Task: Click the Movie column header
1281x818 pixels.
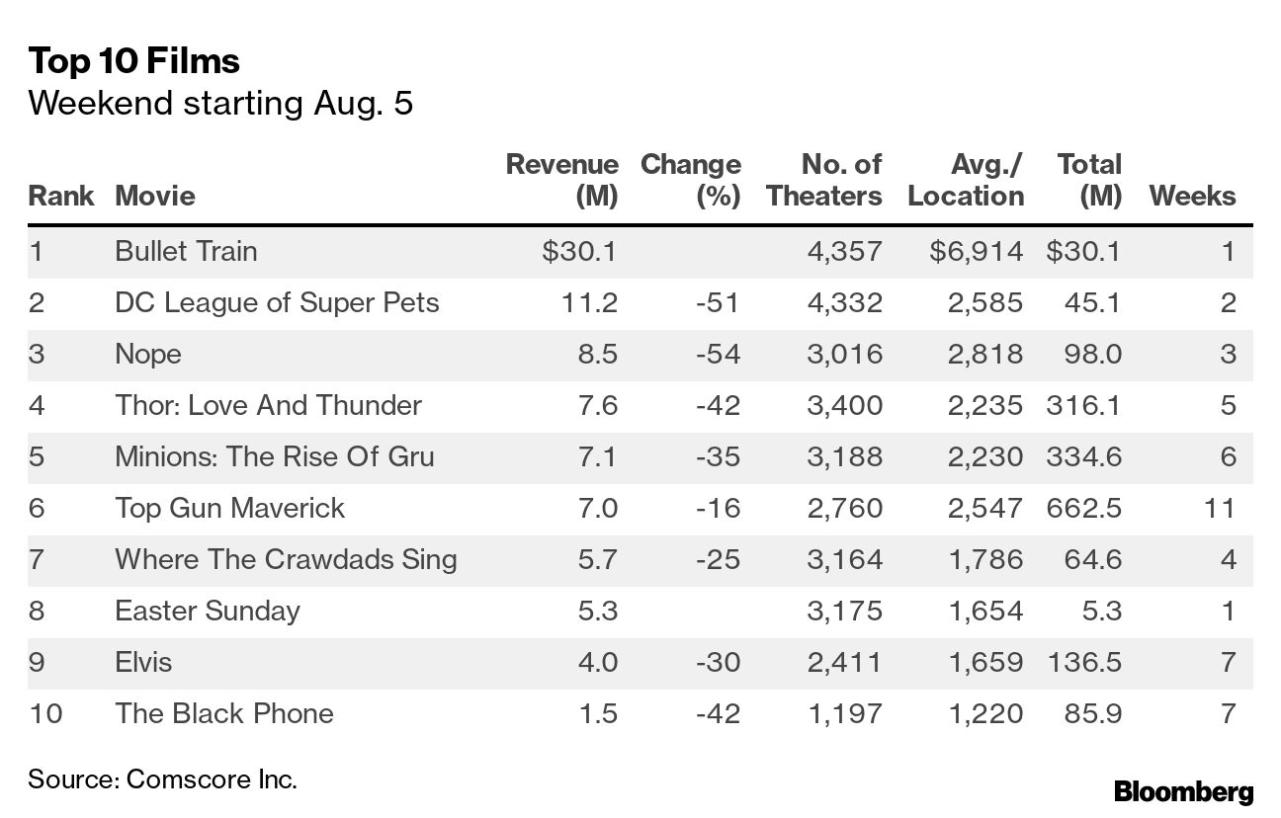Action: point(155,196)
